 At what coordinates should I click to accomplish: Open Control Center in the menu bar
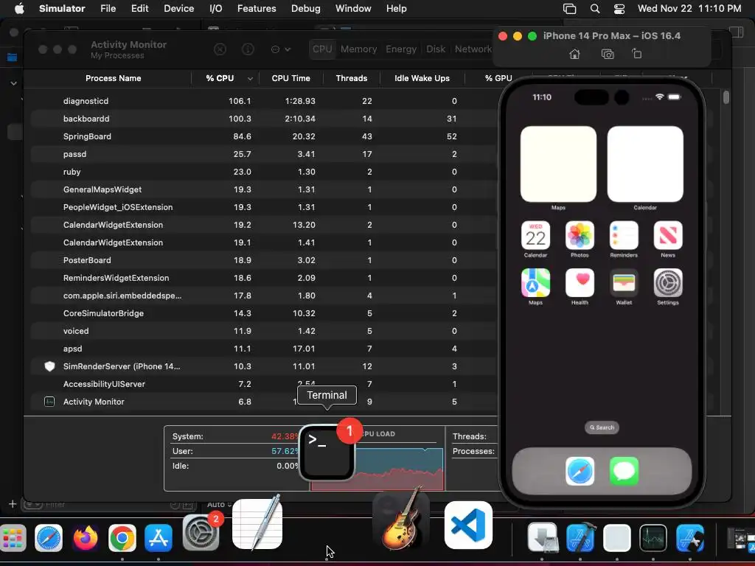(619, 9)
